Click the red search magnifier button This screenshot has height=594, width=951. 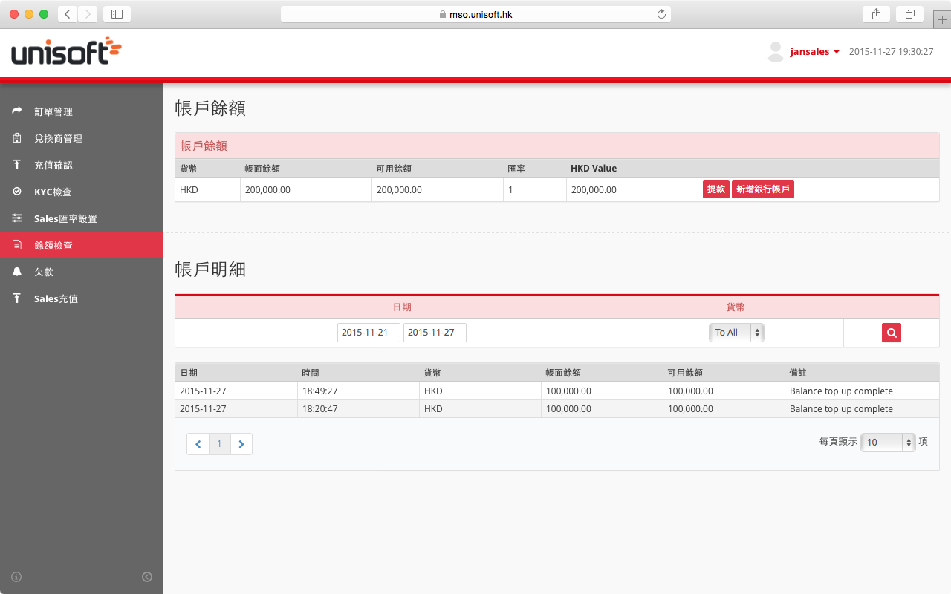click(x=892, y=333)
